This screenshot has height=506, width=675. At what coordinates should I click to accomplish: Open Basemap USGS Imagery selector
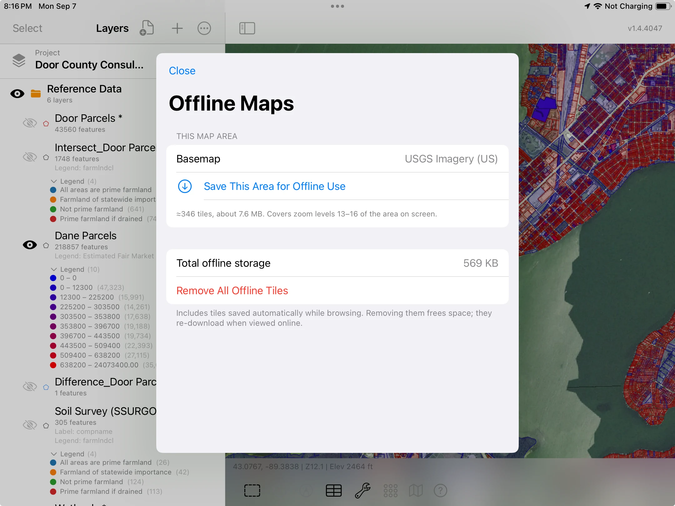click(337, 159)
